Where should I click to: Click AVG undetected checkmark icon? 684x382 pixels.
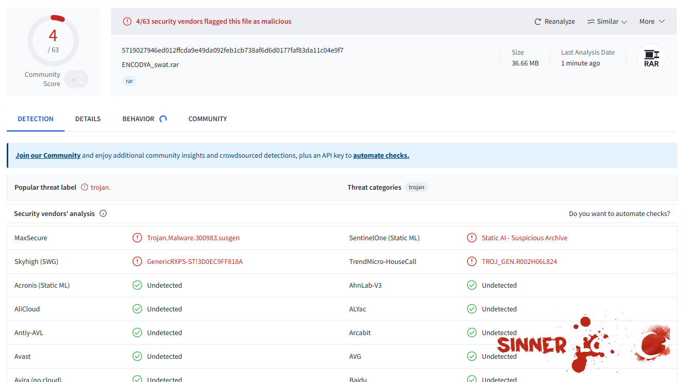(472, 357)
